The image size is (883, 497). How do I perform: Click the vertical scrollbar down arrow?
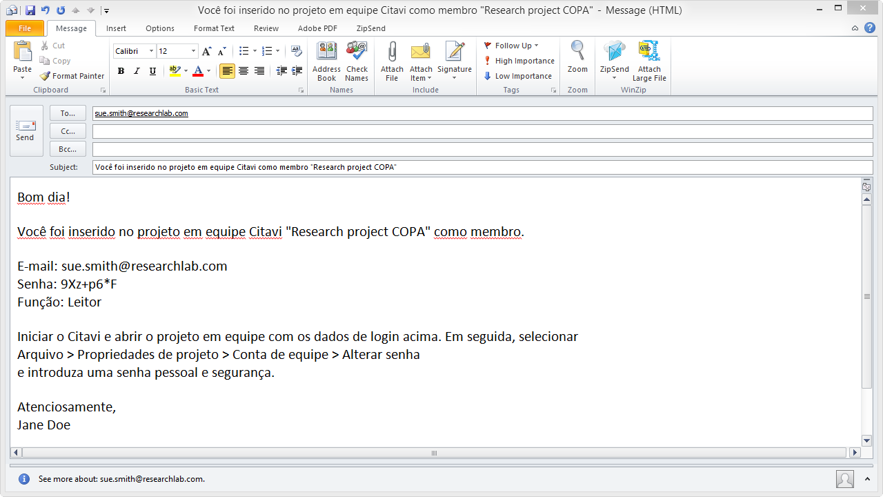(x=867, y=440)
